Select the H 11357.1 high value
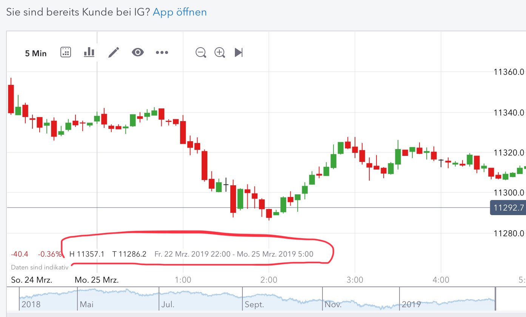The width and height of the screenshot is (526, 317). click(87, 254)
